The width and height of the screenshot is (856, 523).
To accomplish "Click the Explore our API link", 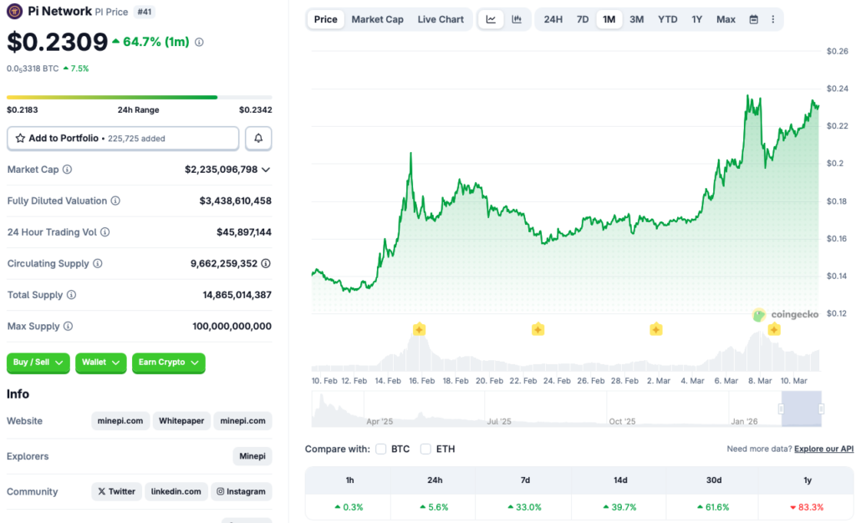I will click(x=823, y=449).
